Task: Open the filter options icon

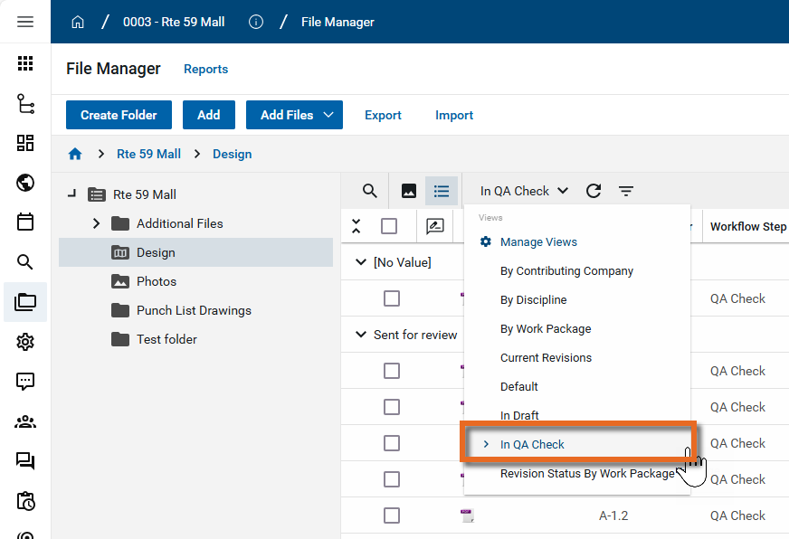Action: coord(626,191)
